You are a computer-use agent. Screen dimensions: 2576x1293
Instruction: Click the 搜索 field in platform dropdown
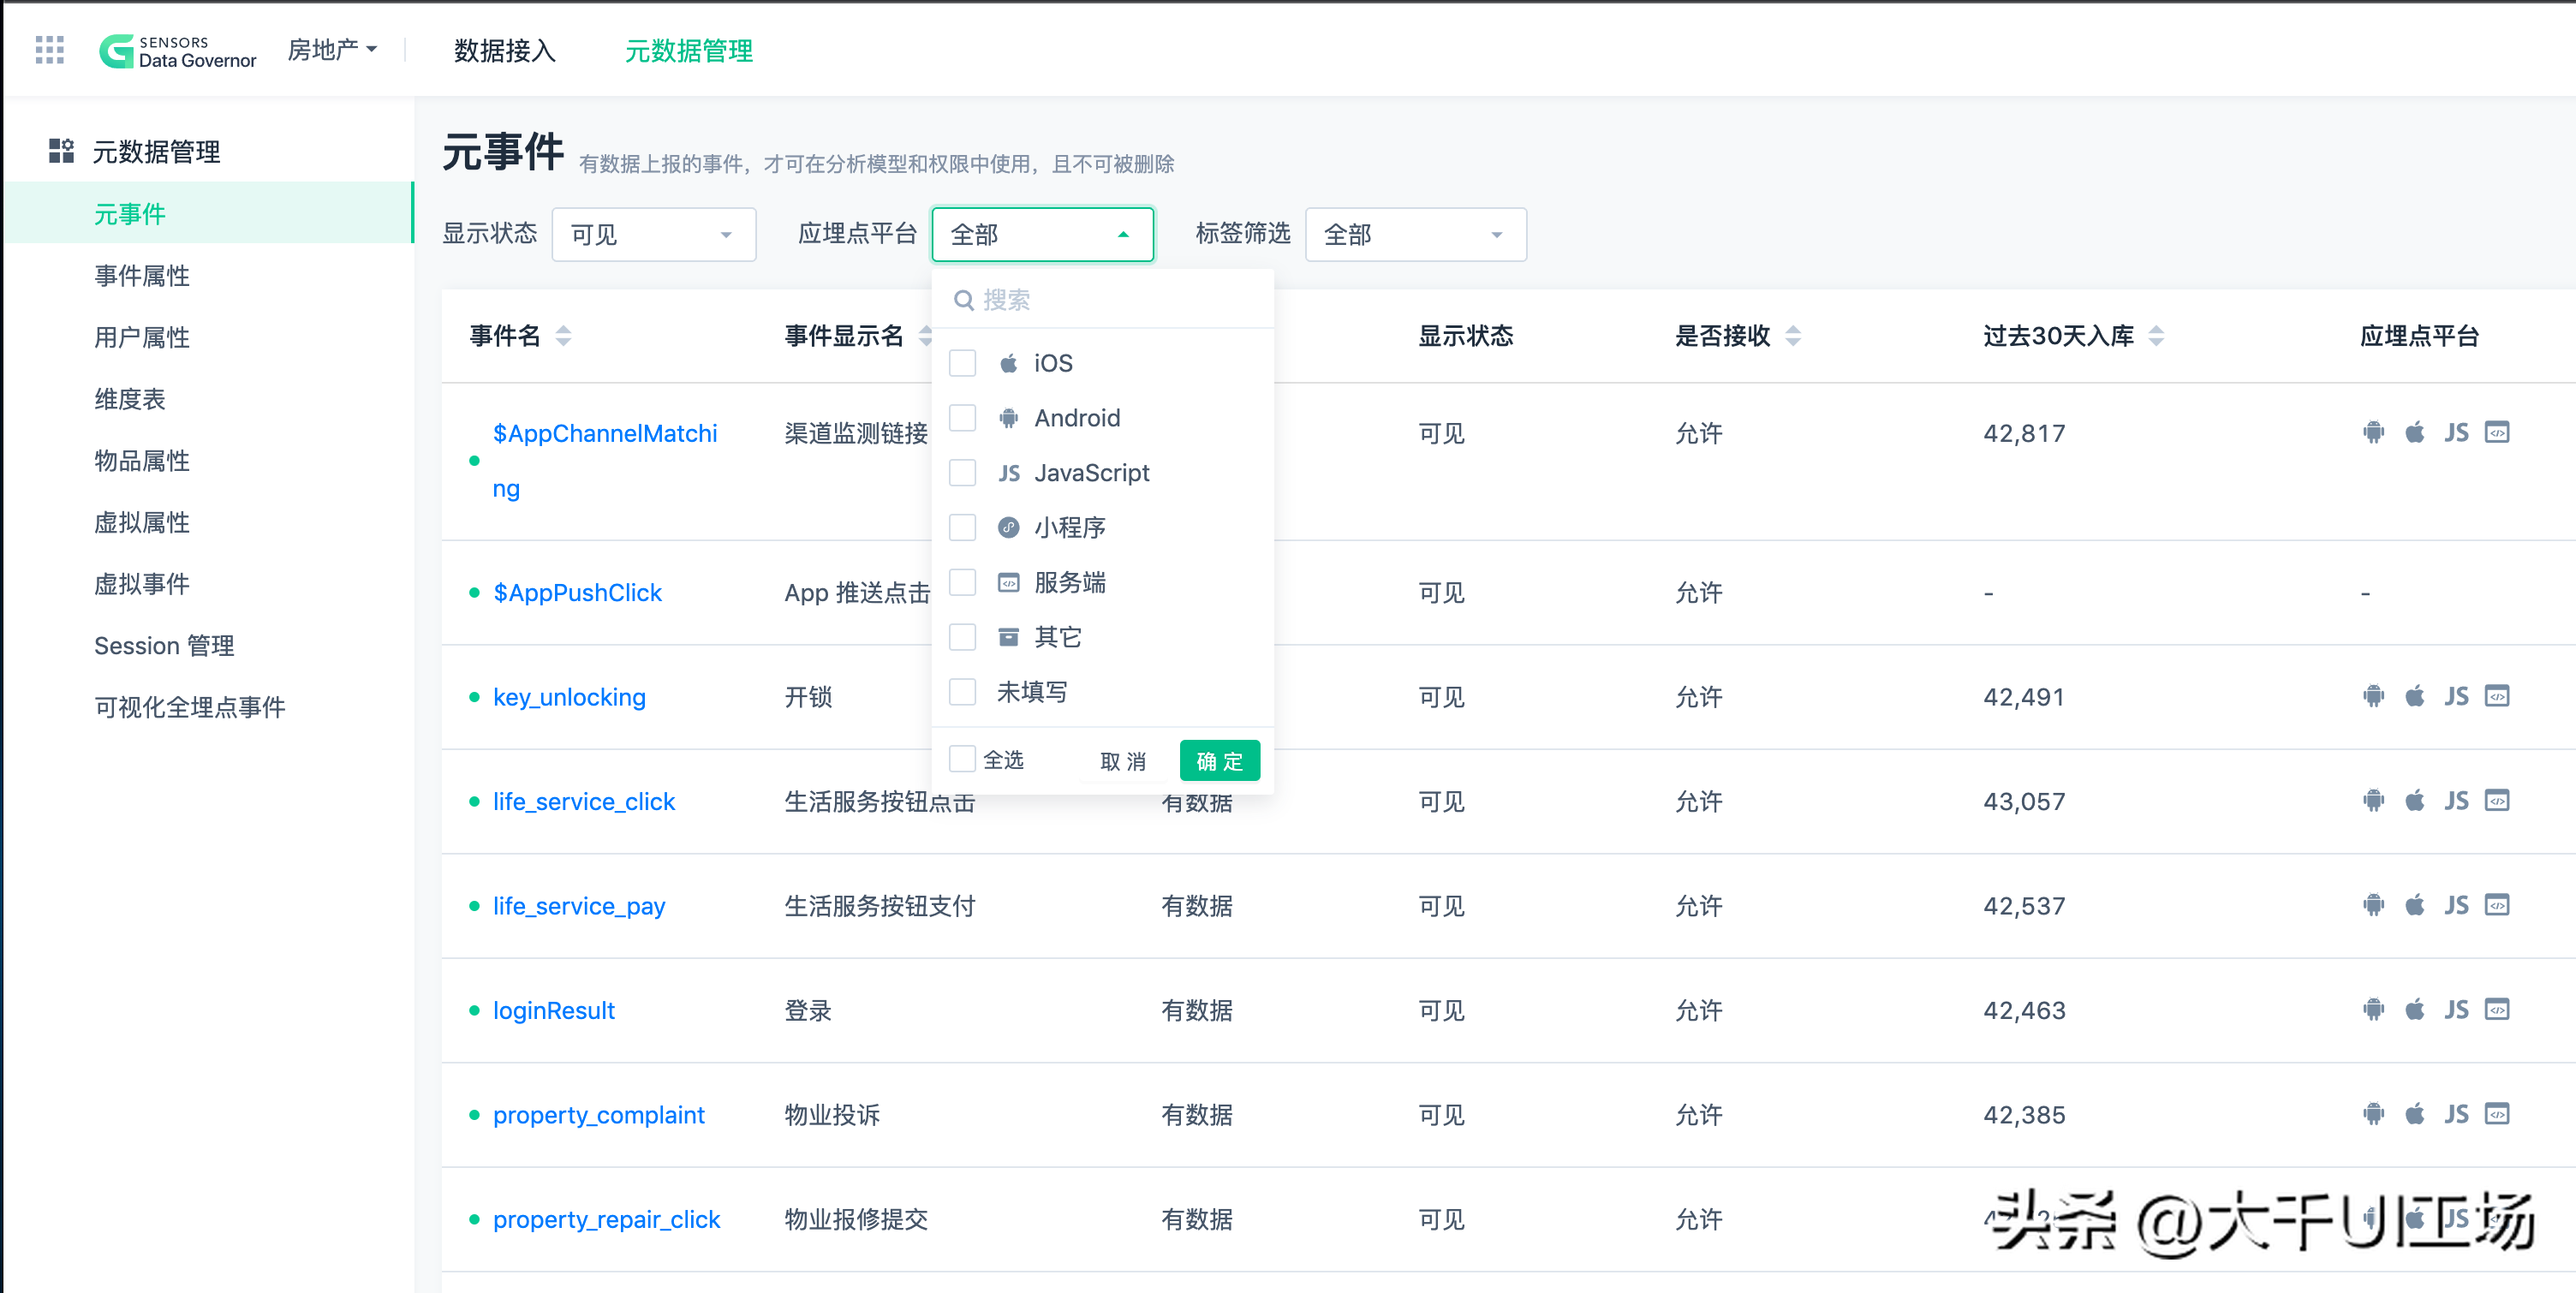1100,300
